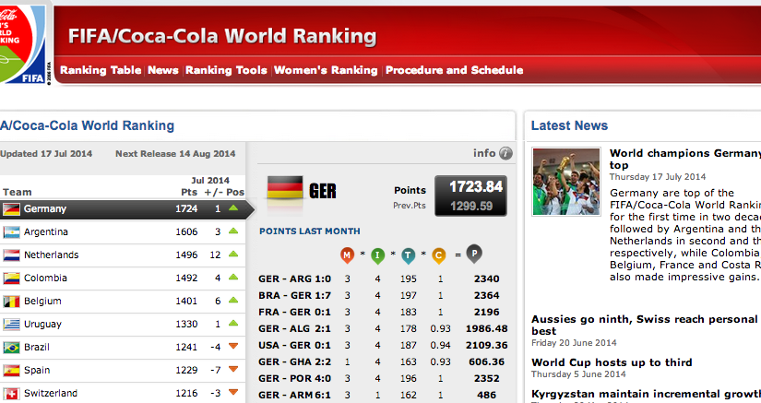Screen dimensions: 761x403
Task: Open the Ranking Table menu item
Action: 101,70
